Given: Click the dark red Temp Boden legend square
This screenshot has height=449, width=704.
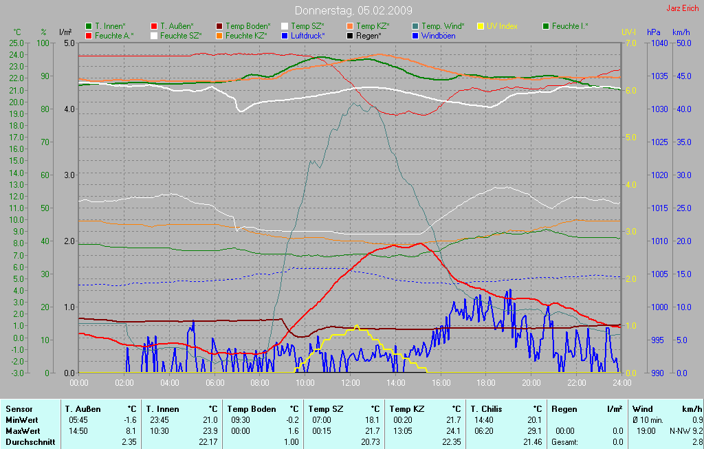Looking at the screenshot, I should point(219,26).
